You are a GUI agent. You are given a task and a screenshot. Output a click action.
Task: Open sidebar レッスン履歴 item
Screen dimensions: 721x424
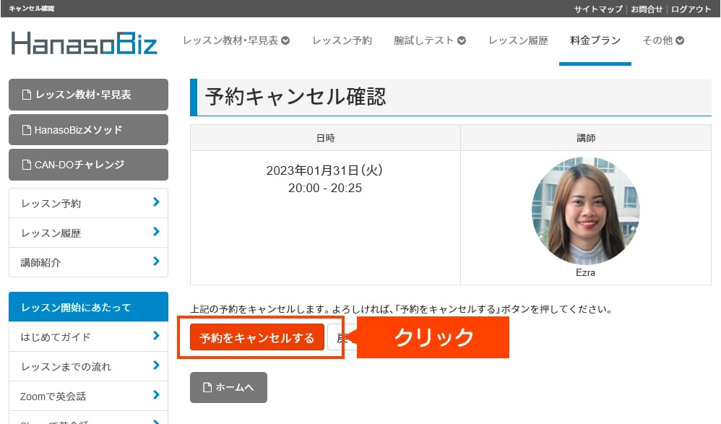[88, 233]
